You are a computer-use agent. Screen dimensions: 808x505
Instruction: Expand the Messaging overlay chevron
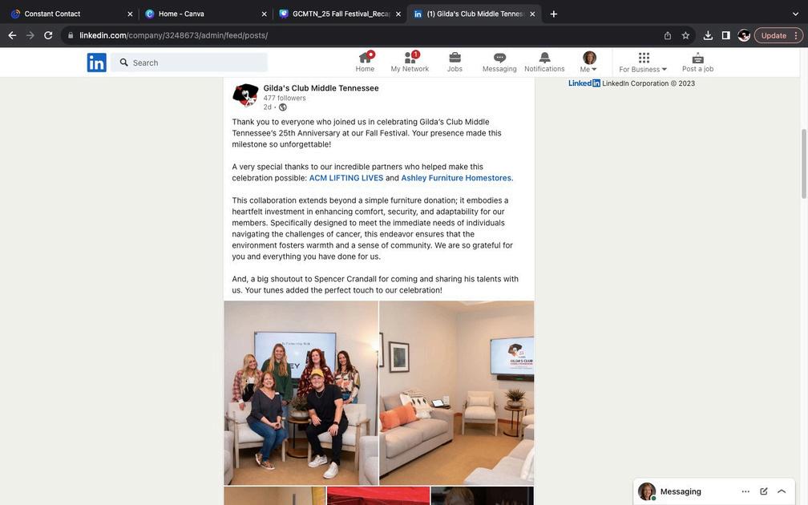(782, 491)
